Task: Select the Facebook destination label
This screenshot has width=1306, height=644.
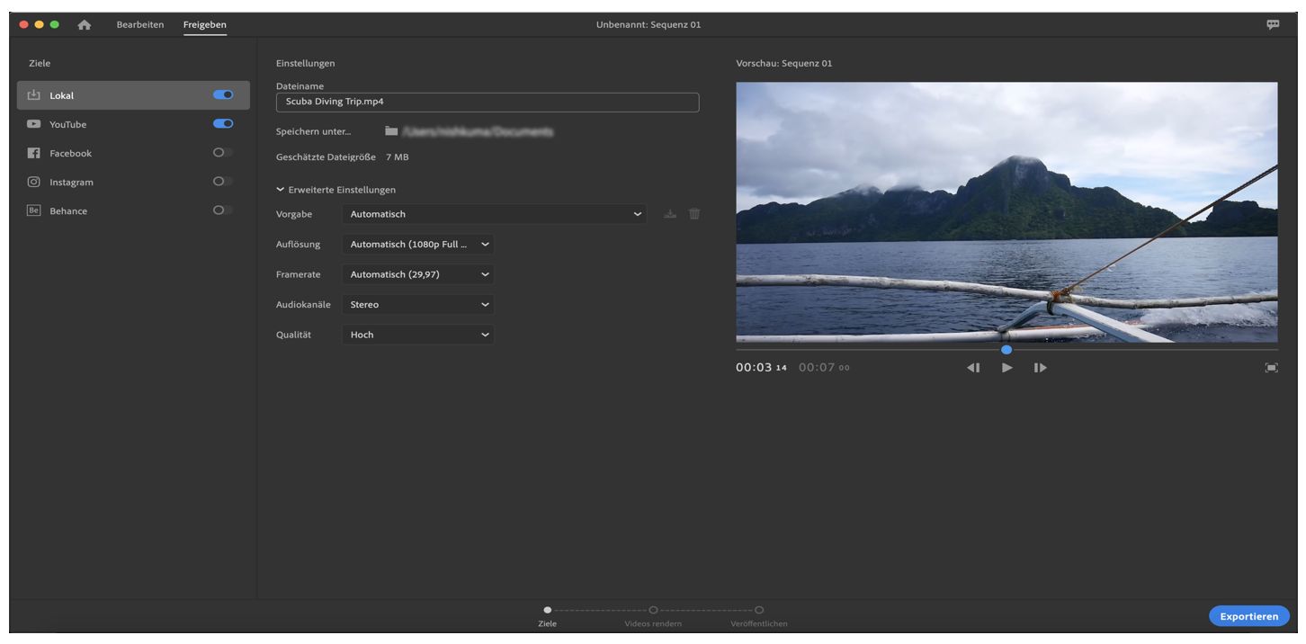Action: (x=70, y=153)
